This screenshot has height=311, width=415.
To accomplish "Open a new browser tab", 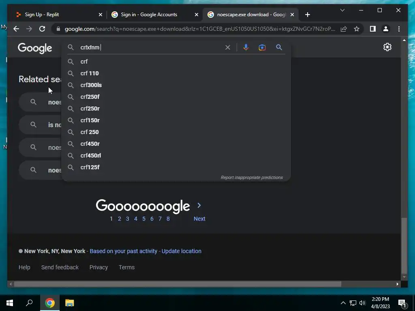I will 307,15.
